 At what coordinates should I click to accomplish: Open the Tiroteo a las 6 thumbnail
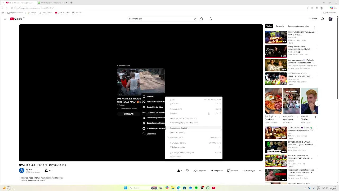276,37
